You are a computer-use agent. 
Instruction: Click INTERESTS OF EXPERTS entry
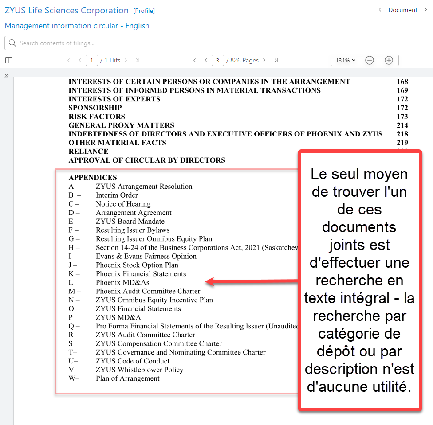coord(114,99)
